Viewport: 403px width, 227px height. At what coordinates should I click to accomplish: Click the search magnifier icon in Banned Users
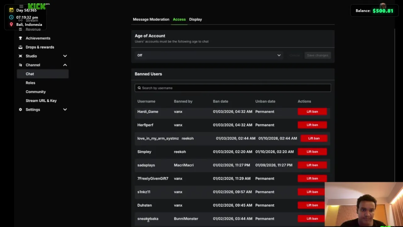[139, 88]
